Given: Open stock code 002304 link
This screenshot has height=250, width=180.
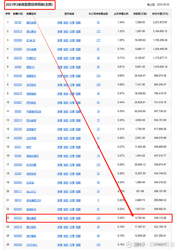Looking at the screenshot, I should pyautogui.click(x=18, y=85).
